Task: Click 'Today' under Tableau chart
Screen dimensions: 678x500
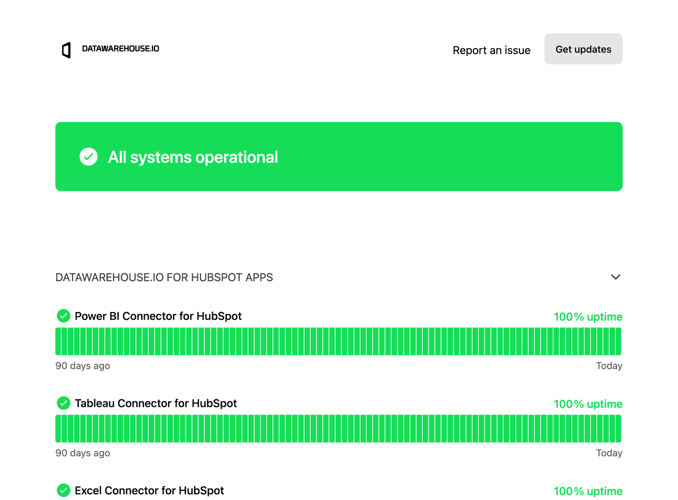Action: click(x=609, y=453)
